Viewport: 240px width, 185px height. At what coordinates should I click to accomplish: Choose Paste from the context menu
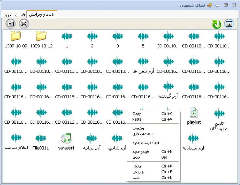pos(153,119)
